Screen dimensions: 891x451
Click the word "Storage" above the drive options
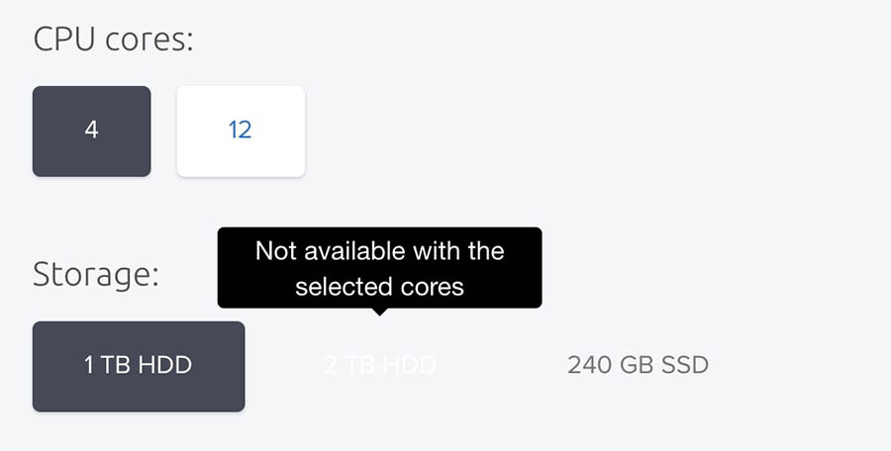(91, 274)
